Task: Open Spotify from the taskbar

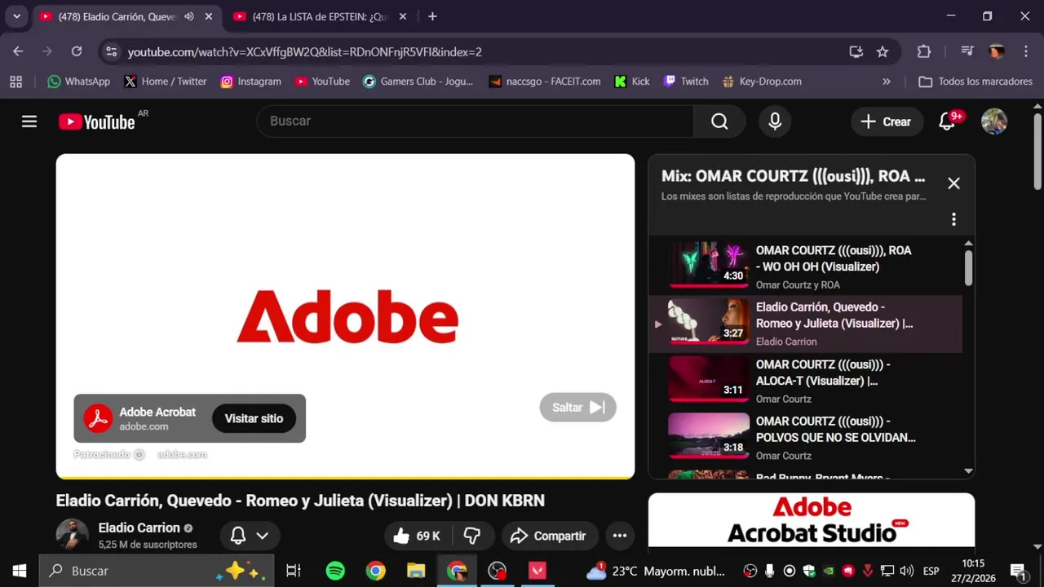Action: [x=335, y=571]
